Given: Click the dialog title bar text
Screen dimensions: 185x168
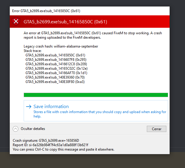Looking at the screenshot, I should [46, 11].
